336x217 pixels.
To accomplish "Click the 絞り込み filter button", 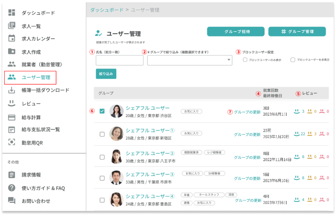I will tap(106, 74).
